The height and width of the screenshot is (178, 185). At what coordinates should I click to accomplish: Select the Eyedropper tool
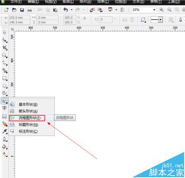click(5, 131)
